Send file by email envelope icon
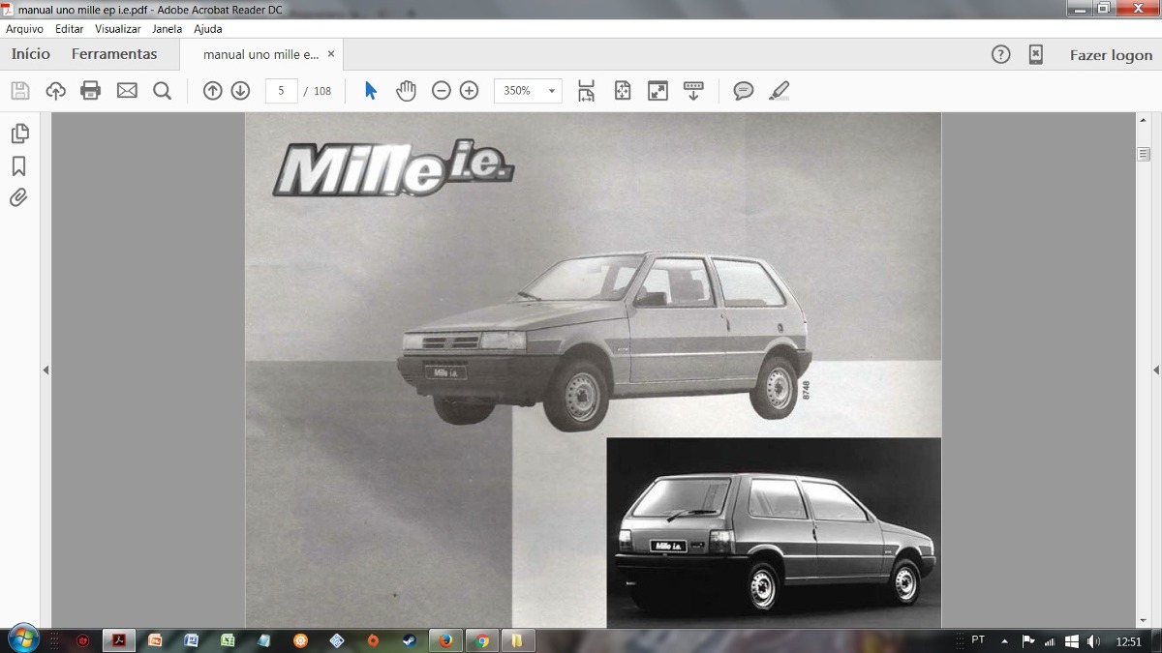Viewport: 1162px width, 653px height. tap(127, 91)
